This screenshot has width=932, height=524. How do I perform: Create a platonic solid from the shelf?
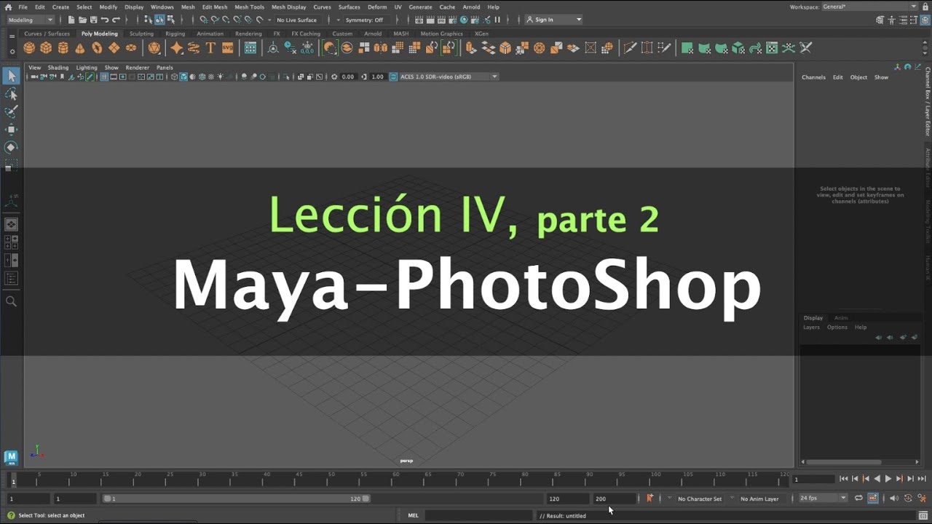coord(154,48)
